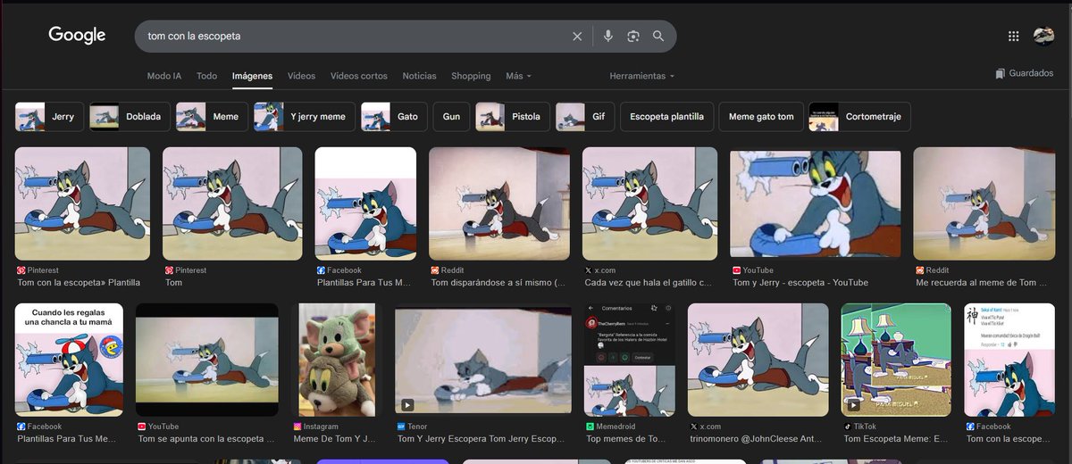
Task: Click 'Tom con la escopeta» Plantilla' title link
Action: click(79, 283)
